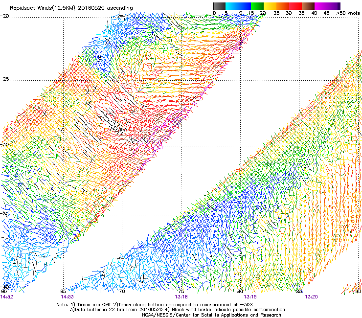Click the '75' longitude axis label
Viewport: 362px width, 318px height.
[181, 291]
